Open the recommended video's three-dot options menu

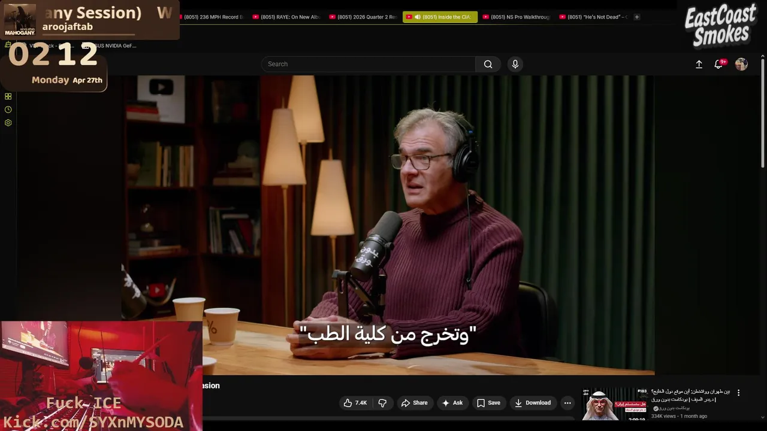pos(738,393)
